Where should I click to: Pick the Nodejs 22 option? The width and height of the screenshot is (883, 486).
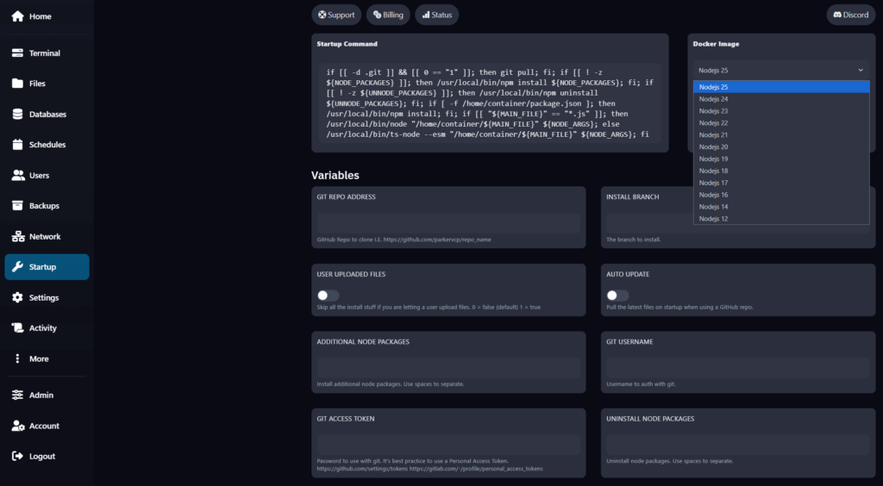click(x=781, y=123)
